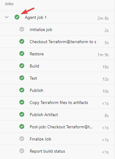
Task: Click gray check icon for Finalize Job
Action: pyautogui.click(x=22, y=139)
